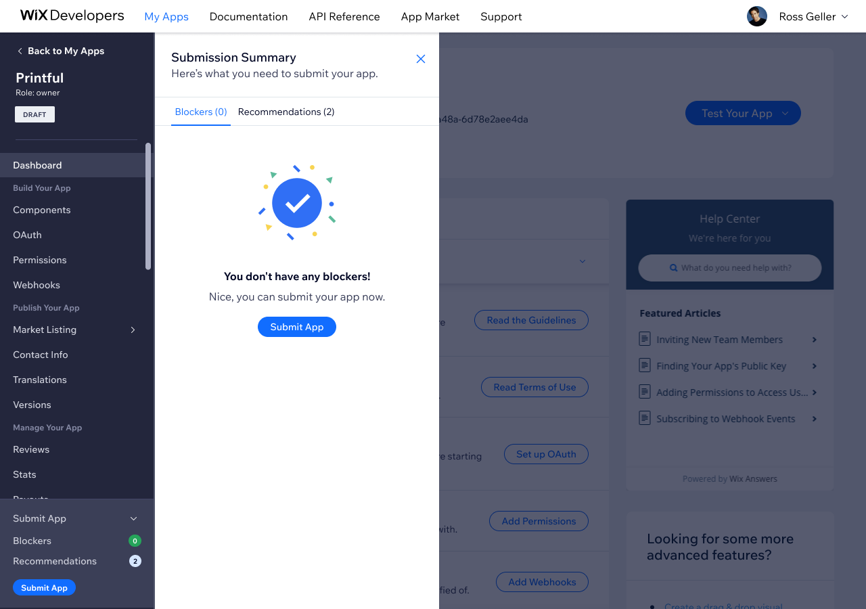Open OAuth in the sidebar
This screenshot has width=866, height=609.
[27, 235]
